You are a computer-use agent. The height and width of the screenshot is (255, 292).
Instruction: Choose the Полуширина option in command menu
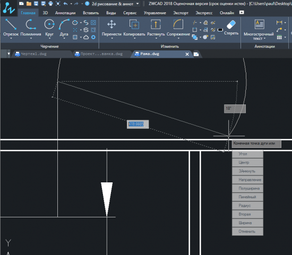[247, 188]
